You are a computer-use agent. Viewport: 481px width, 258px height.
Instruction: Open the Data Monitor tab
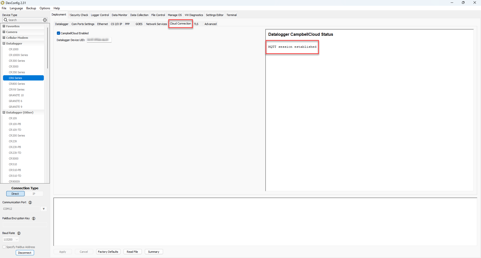click(x=119, y=15)
